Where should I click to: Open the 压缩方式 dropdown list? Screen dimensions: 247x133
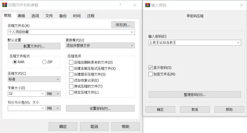coord(58,80)
